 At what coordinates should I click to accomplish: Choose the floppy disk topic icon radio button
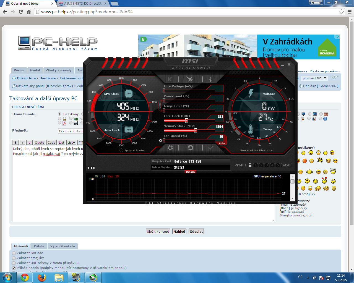(71, 123)
